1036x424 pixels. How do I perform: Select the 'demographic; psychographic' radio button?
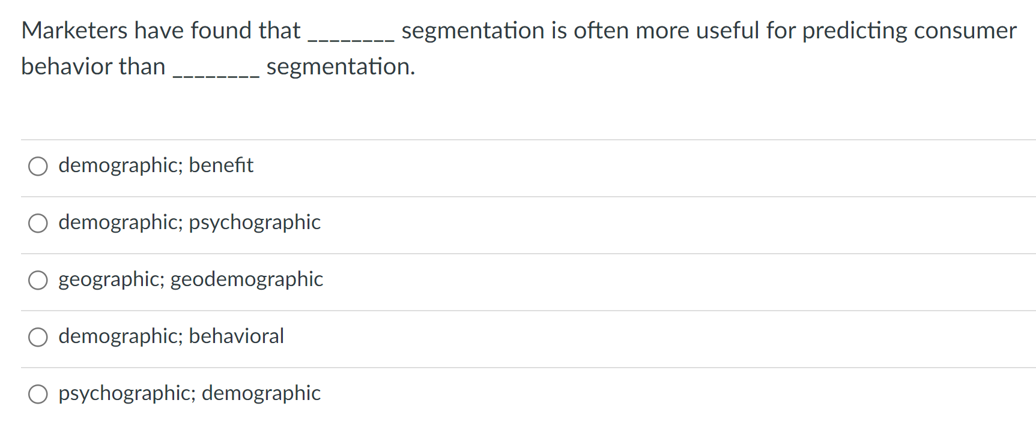(38, 223)
